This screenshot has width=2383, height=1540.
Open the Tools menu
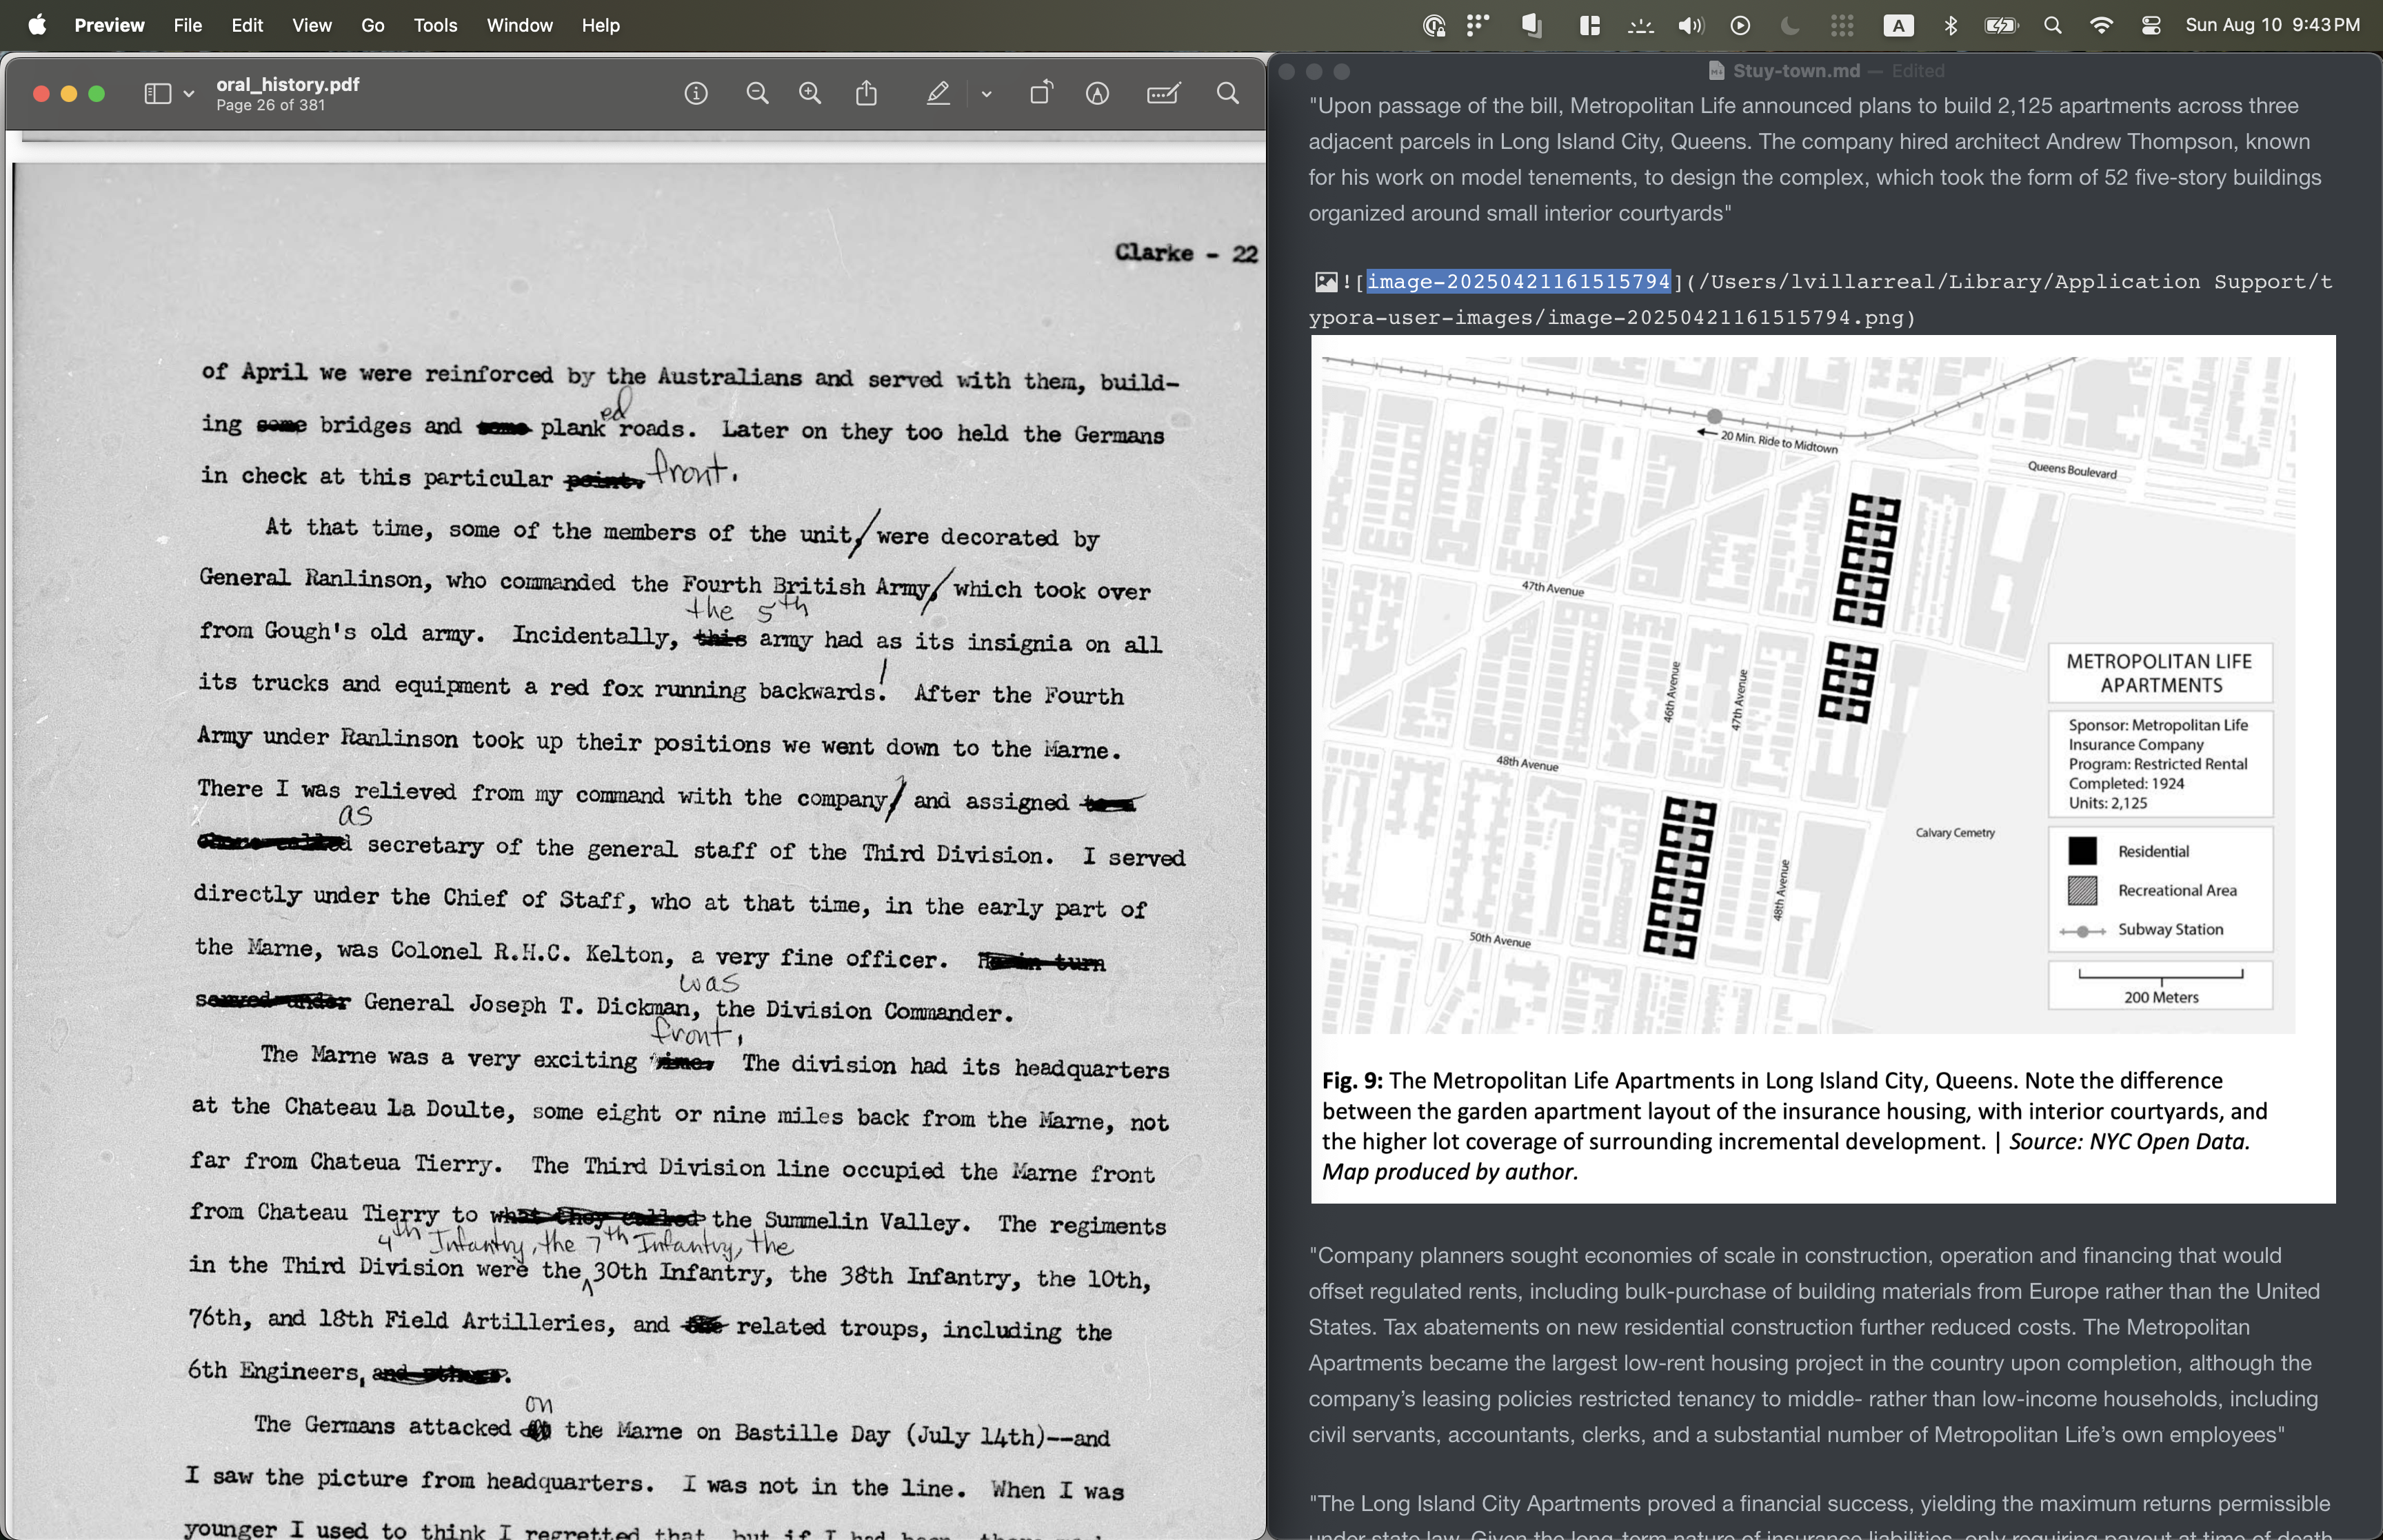tap(435, 26)
